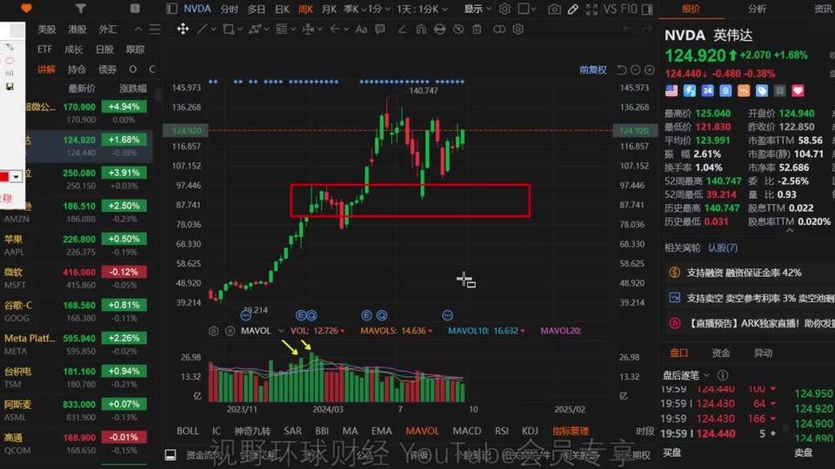The height and width of the screenshot is (469, 835).
Task: Toggle the MAVOL indicator off
Action: coord(423,431)
